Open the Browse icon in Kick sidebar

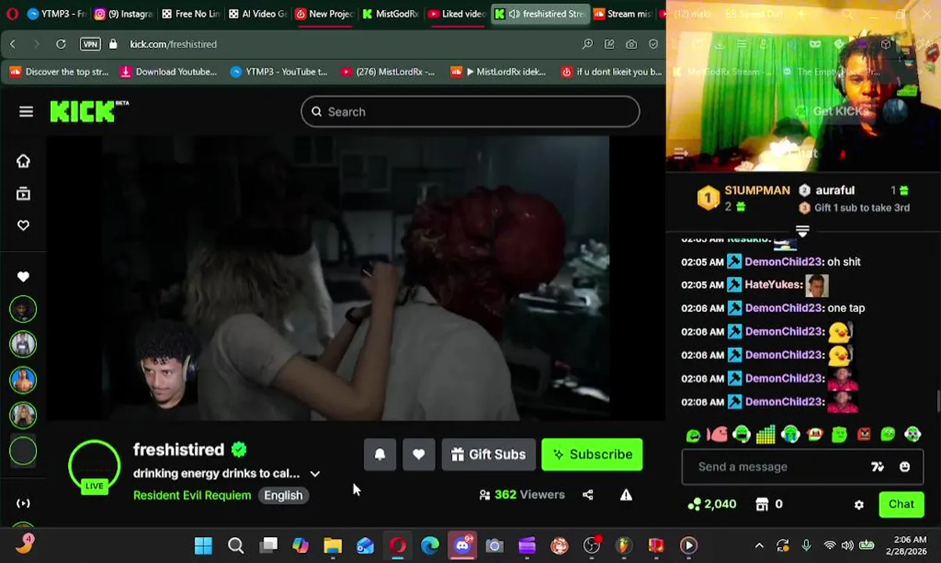point(23,193)
